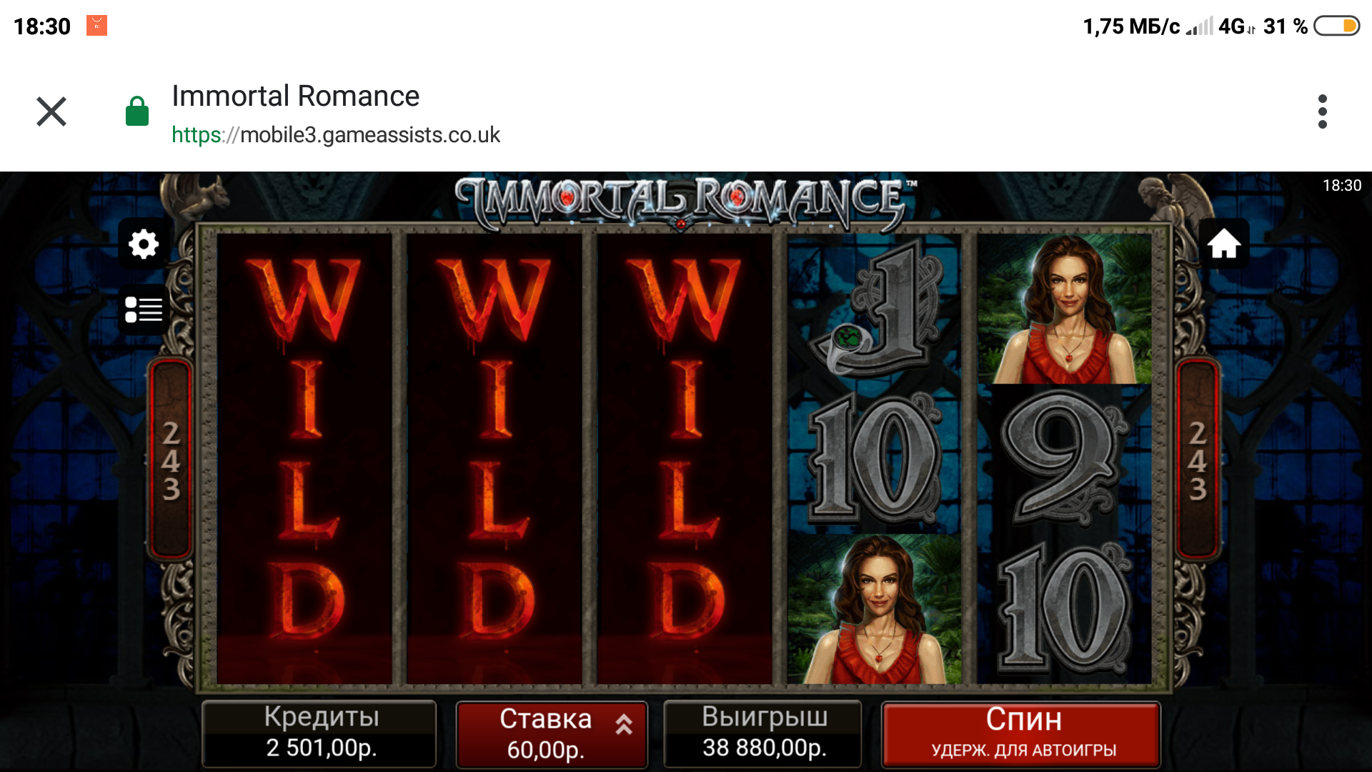Image resolution: width=1372 pixels, height=772 pixels.
Task: View site security via green padlock
Action: pos(137,112)
